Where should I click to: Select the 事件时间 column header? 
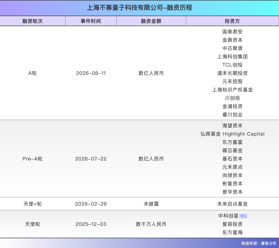(91, 21)
